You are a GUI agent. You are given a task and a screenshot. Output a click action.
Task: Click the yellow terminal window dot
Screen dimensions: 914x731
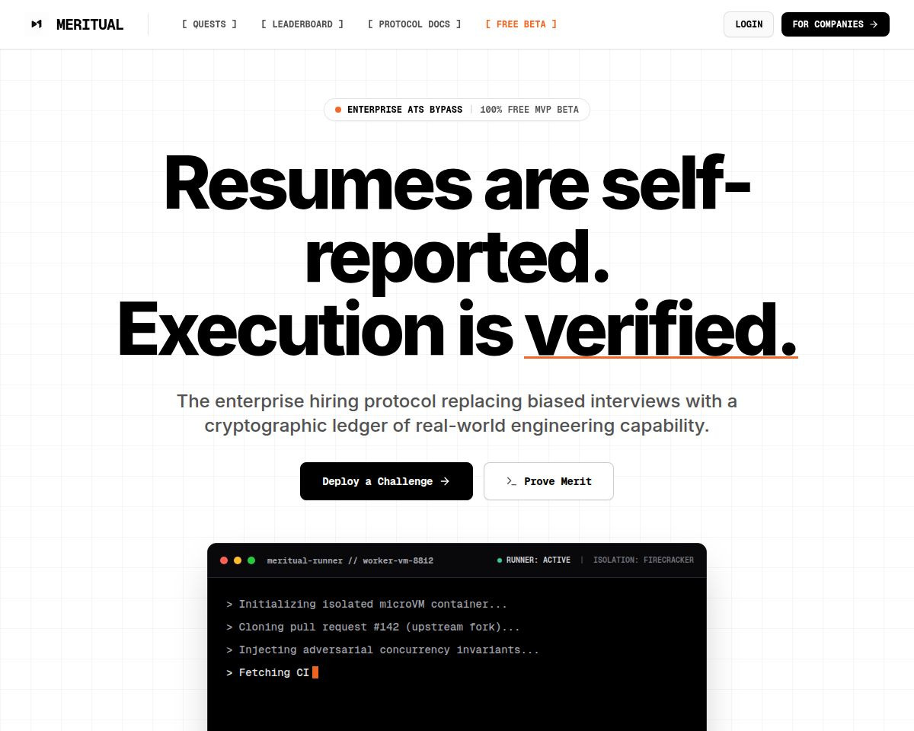238,560
